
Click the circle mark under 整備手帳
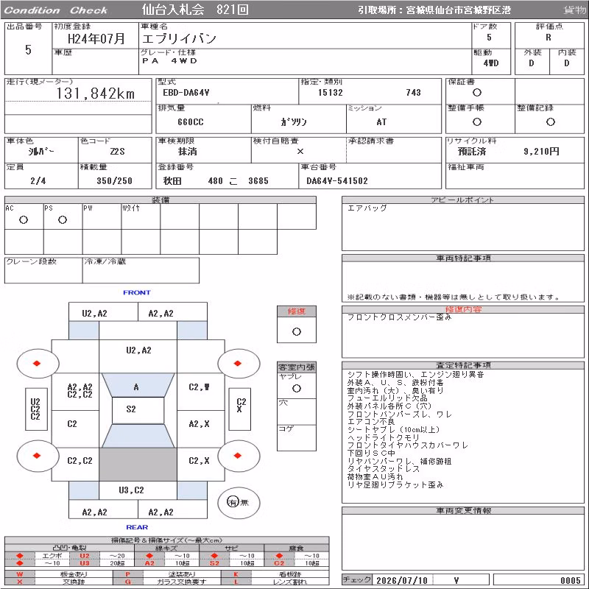pyautogui.click(x=477, y=121)
